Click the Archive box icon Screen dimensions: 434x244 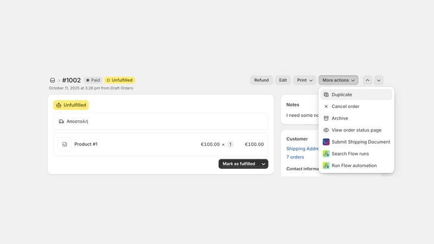click(x=326, y=118)
